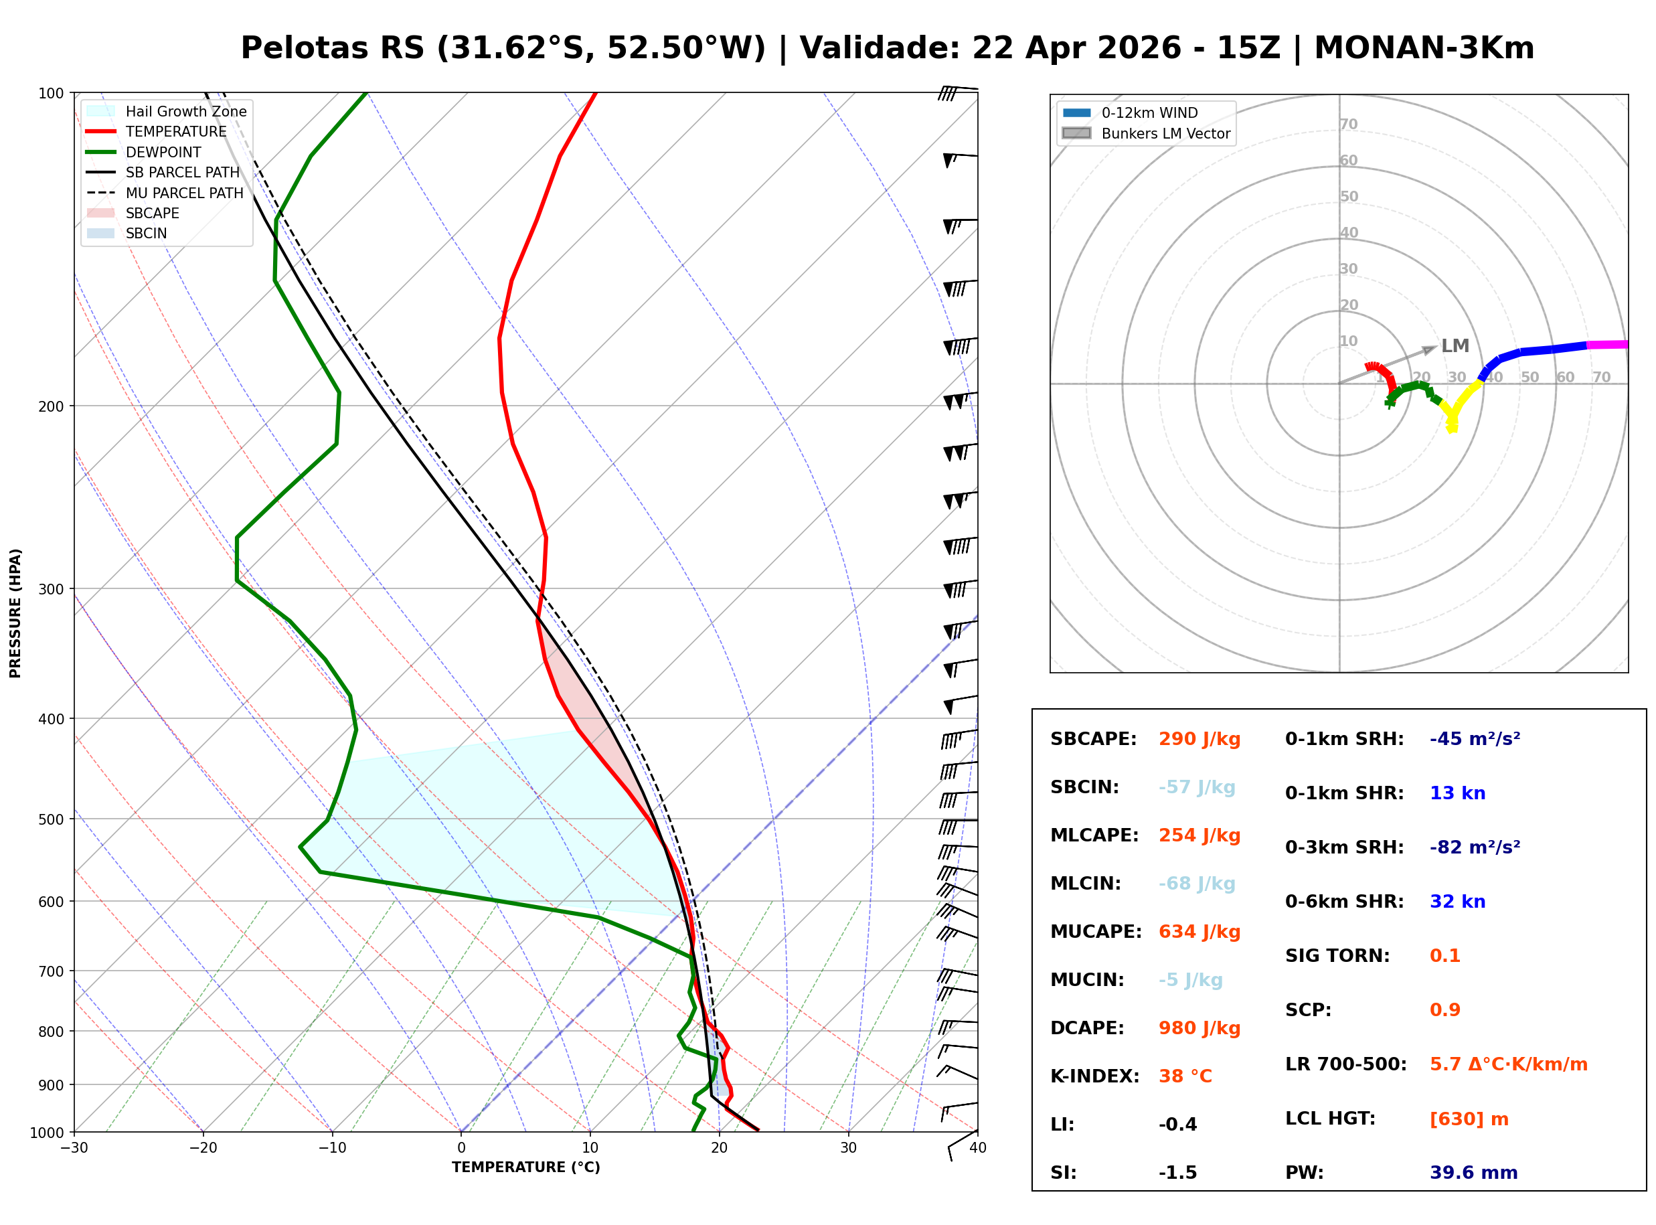The width and height of the screenshot is (1656, 1225).
Task: Click the TEMPERATURE (°C) x-axis label
Action: (525, 1168)
